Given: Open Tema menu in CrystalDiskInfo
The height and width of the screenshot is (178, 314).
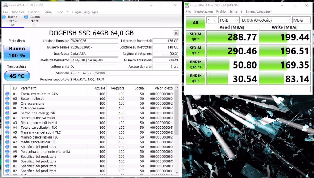Looking at the screenshot, I should click(x=48, y=12).
